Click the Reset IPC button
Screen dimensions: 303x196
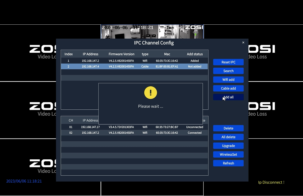tap(228, 62)
